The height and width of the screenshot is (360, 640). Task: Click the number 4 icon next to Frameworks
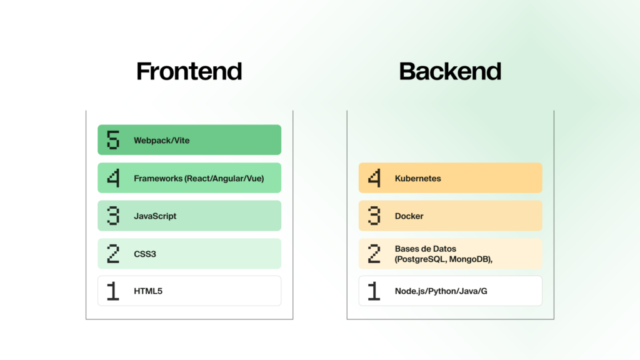coord(113,178)
